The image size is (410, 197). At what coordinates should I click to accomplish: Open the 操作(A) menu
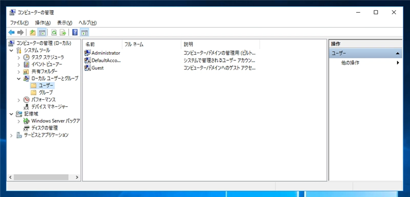(x=43, y=23)
